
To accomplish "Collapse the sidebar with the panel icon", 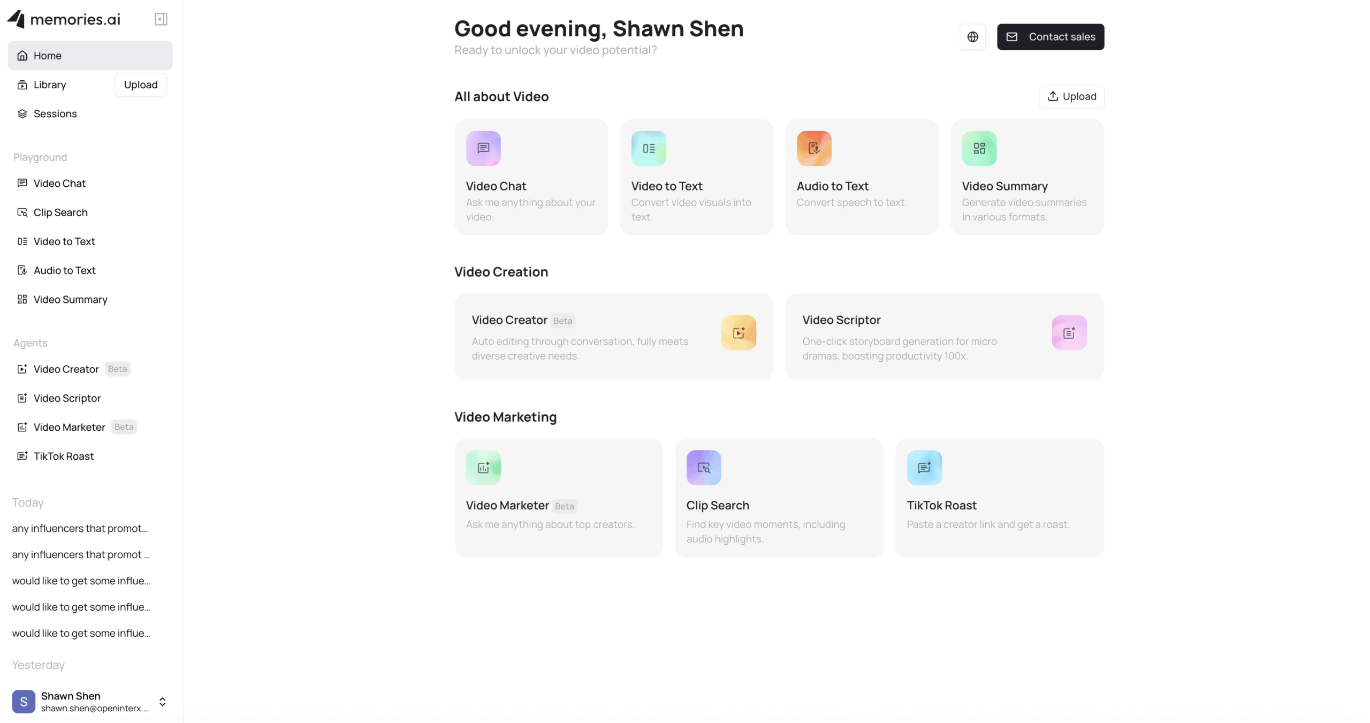I will pyautogui.click(x=161, y=19).
